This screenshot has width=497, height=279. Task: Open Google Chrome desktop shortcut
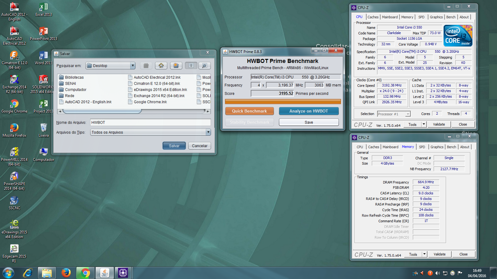(x=14, y=106)
